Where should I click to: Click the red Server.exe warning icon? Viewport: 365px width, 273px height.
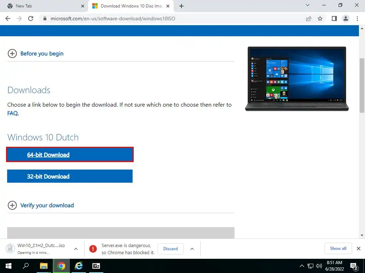[x=93, y=249]
